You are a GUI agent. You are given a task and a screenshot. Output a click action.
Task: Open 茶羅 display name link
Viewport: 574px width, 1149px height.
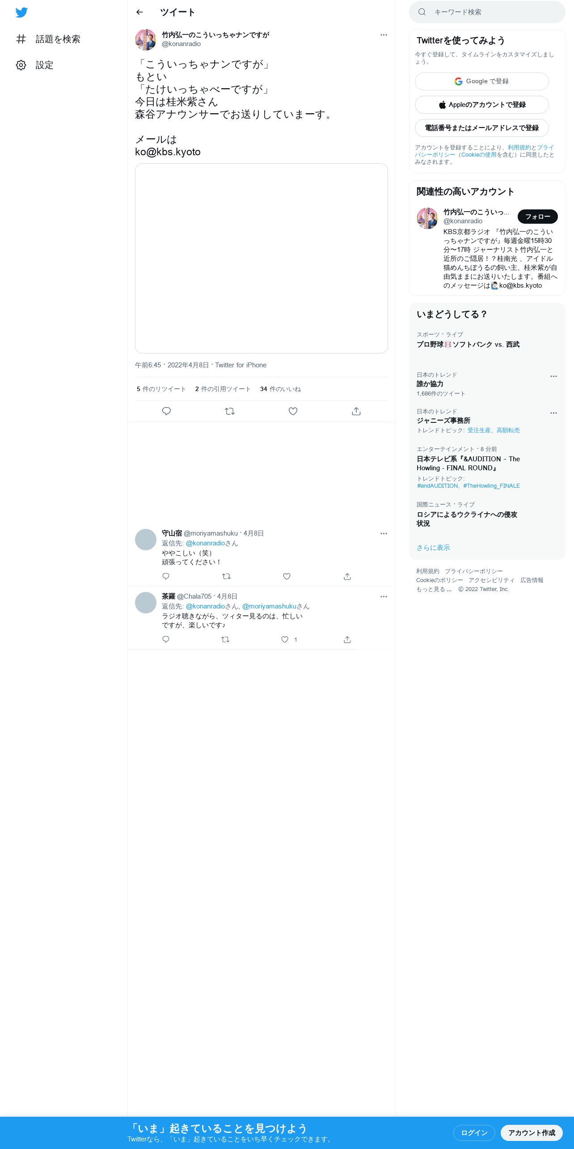169,596
